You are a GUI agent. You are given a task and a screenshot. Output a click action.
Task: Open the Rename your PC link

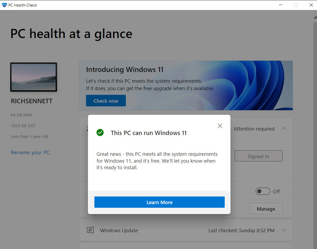click(30, 152)
